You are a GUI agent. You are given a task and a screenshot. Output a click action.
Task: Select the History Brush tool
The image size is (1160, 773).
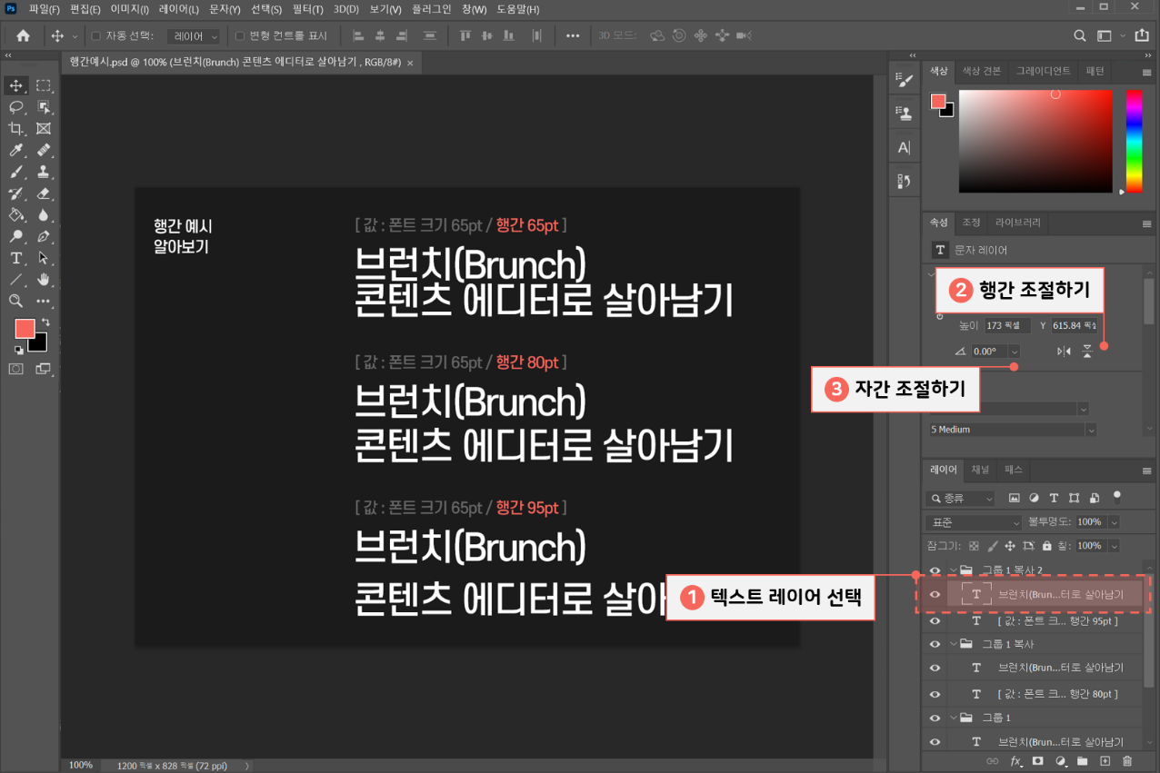pos(16,193)
